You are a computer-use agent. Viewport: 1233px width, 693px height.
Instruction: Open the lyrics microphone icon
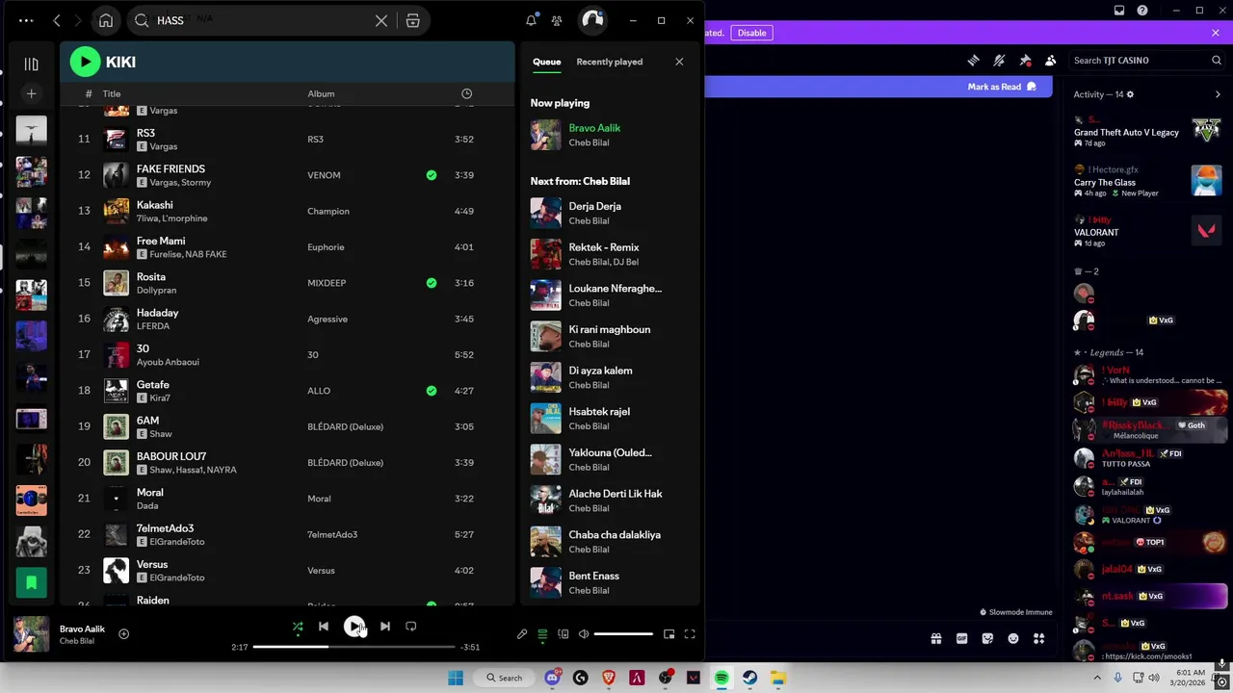click(x=522, y=634)
